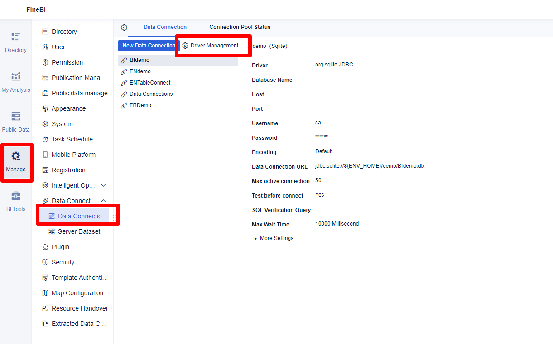Screen dimensions: 553x344
Task: Click the link icon beside Data Connections entry
Action: tap(124, 94)
